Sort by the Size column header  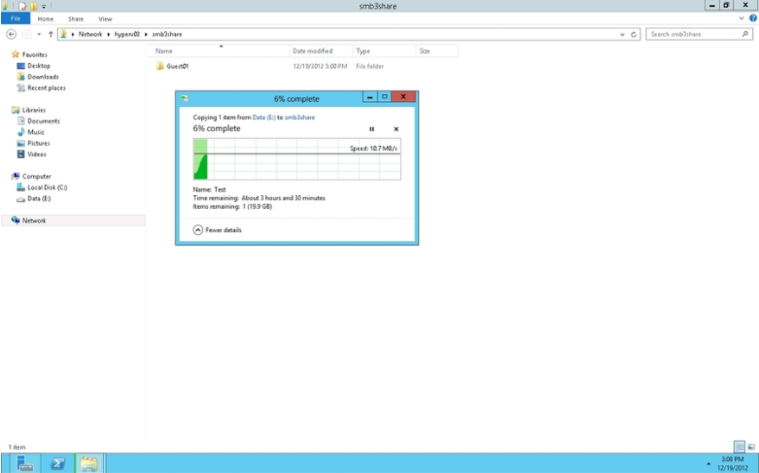[x=436, y=51]
